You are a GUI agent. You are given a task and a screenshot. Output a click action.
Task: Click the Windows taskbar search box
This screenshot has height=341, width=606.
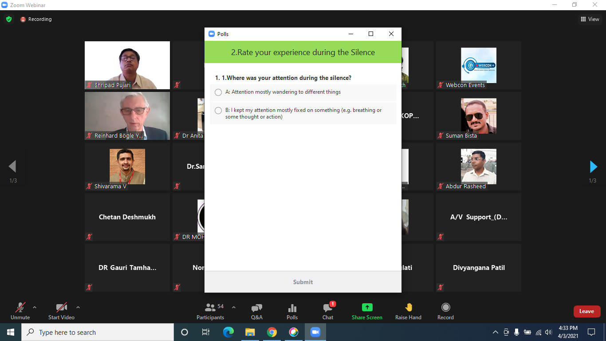click(98, 332)
